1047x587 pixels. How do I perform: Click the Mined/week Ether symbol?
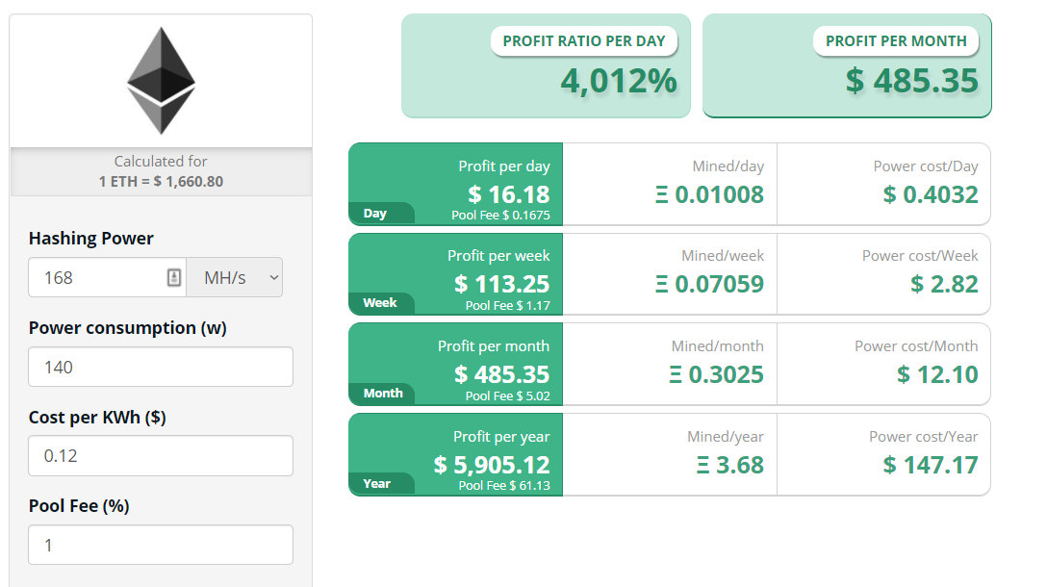[662, 285]
